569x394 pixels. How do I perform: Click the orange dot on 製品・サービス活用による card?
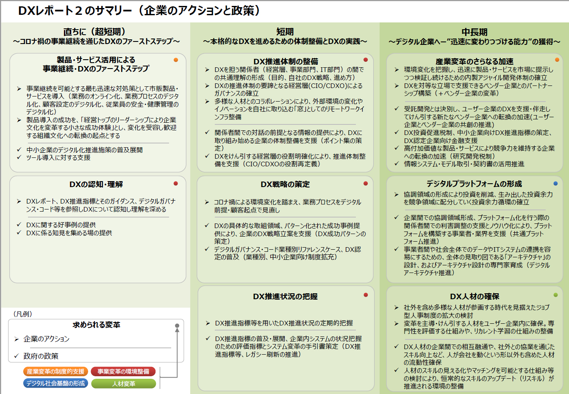pos(176,60)
